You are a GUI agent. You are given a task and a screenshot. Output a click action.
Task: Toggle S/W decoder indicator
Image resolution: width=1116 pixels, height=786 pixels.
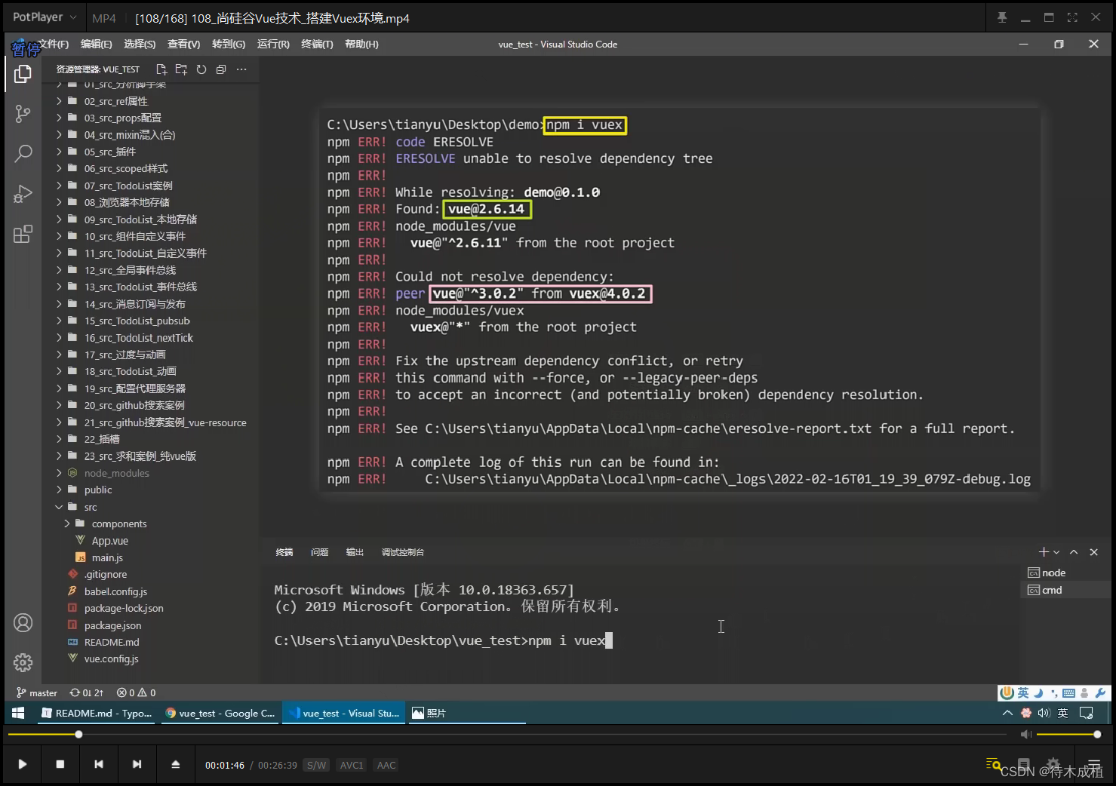pos(317,765)
